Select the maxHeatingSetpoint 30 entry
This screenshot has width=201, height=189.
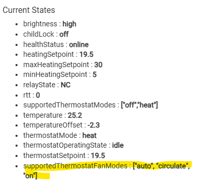(63, 65)
